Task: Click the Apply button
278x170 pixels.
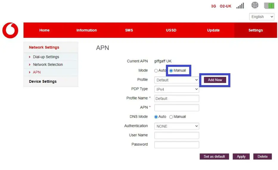Action: pyautogui.click(x=241, y=157)
